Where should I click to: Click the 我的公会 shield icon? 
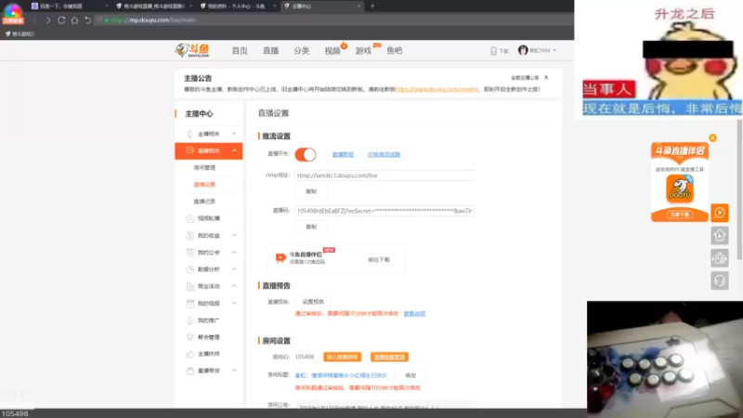click(x=190, y=253)
